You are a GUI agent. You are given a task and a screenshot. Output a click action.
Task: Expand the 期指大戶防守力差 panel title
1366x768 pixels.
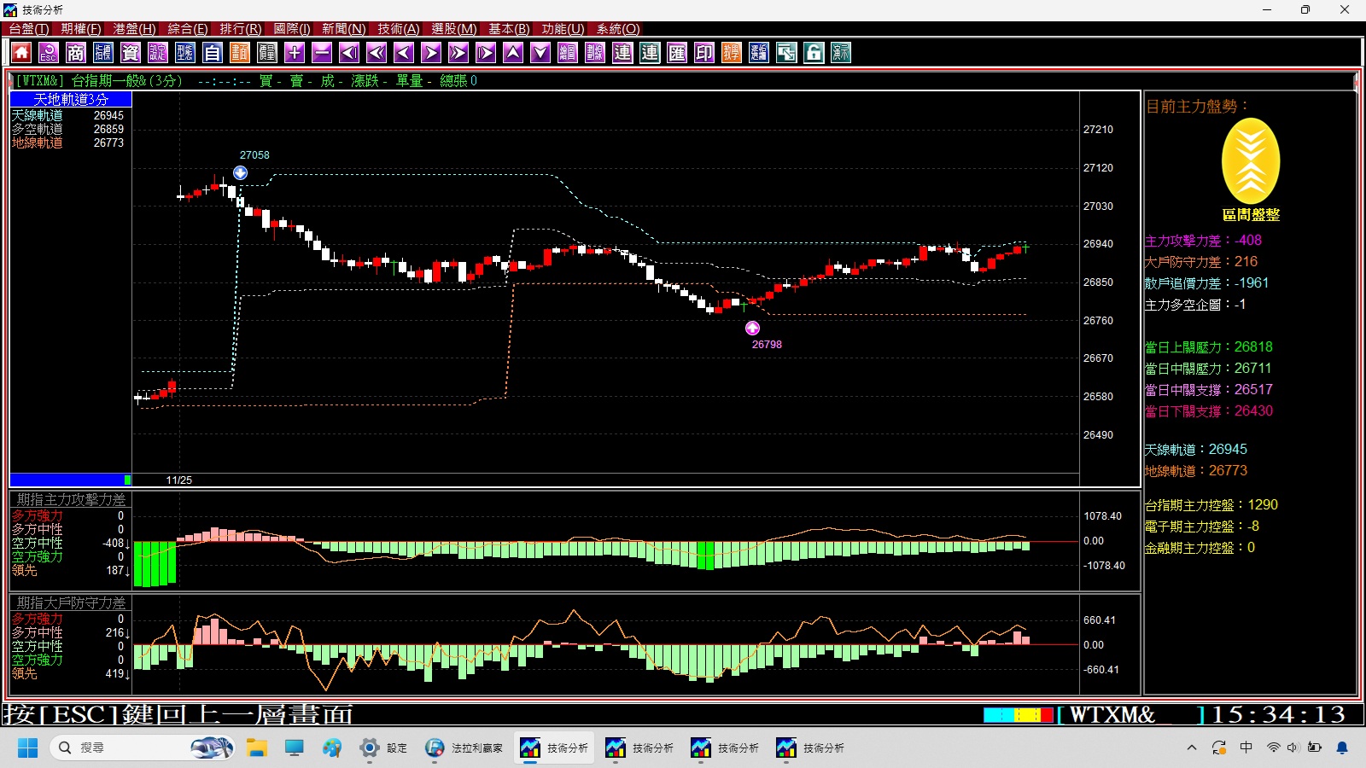71,602
